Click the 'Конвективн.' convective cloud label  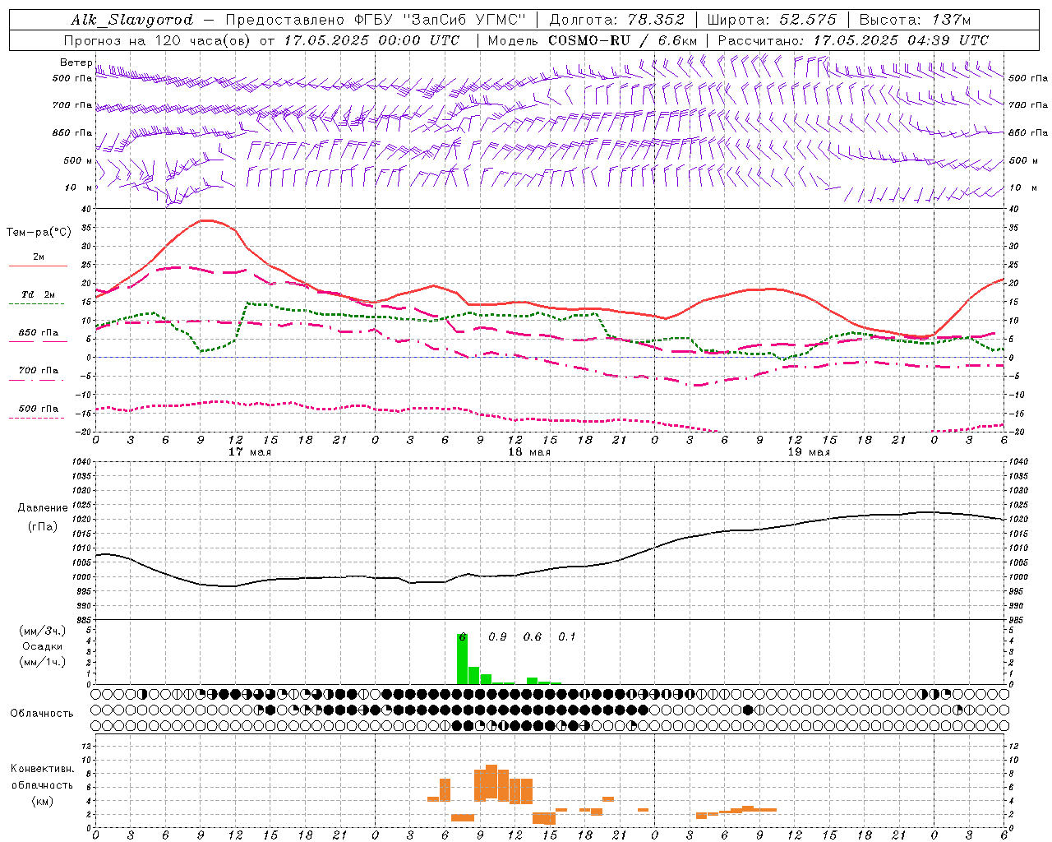[x=42, y=769]
